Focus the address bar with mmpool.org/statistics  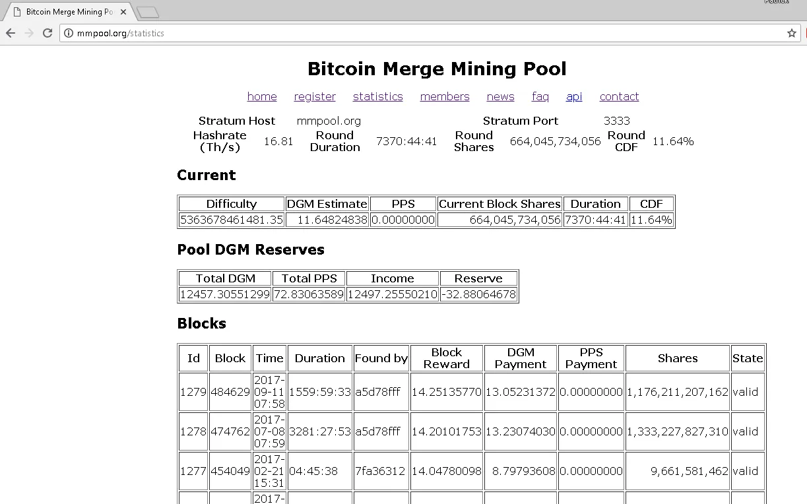point(429,33)
